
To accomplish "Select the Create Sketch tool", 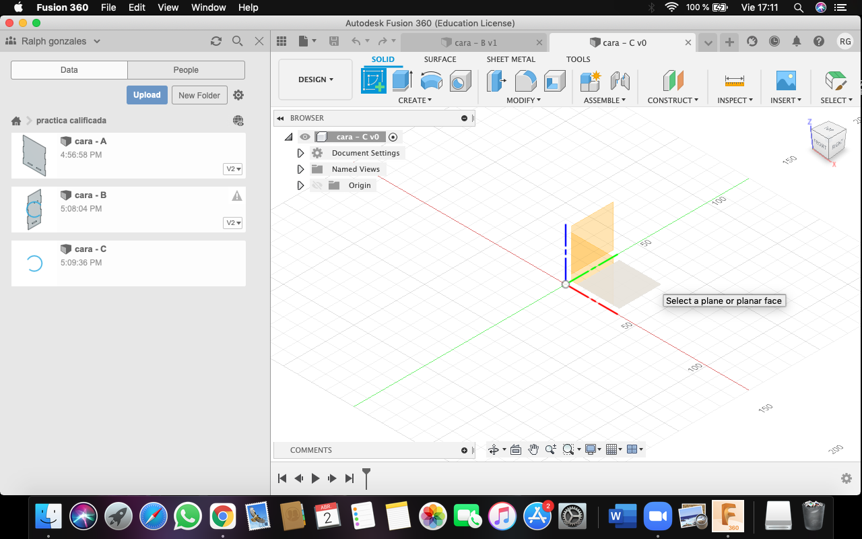I will click(x=374, y=81).
